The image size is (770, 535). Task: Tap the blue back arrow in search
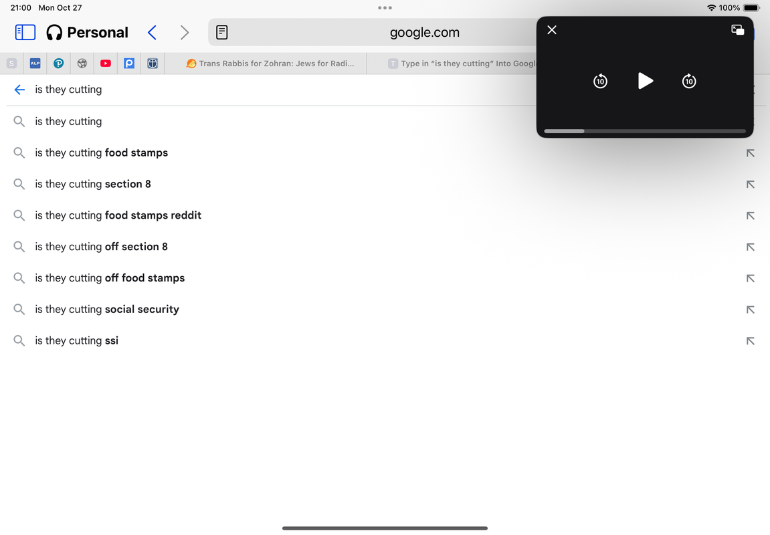point(19,90)
